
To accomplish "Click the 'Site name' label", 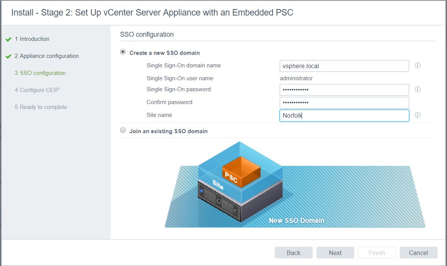I will coord(159,115).
